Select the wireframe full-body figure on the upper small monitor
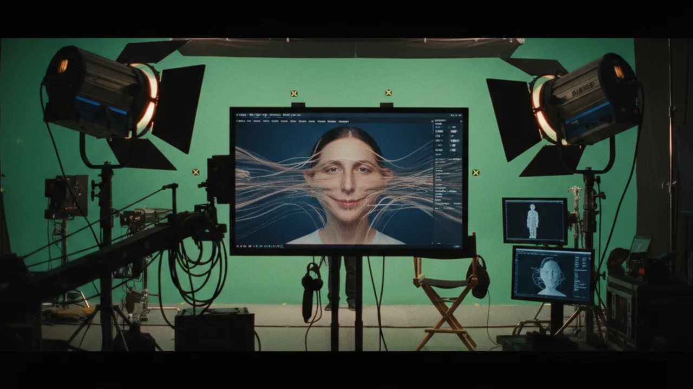 pyautogui.click(x=533, y=221)
